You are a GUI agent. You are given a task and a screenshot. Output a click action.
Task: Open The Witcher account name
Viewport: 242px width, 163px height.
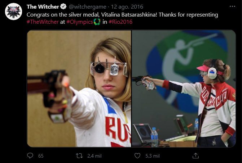tap(43, 6)
